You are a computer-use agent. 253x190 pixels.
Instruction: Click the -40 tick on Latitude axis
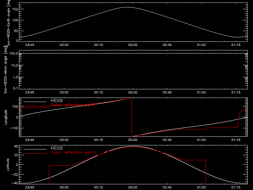tap(15, 183)
